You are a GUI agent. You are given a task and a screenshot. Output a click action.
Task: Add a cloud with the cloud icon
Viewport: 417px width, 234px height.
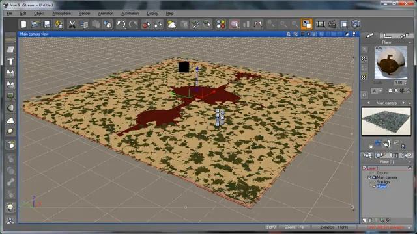[10, 120]
